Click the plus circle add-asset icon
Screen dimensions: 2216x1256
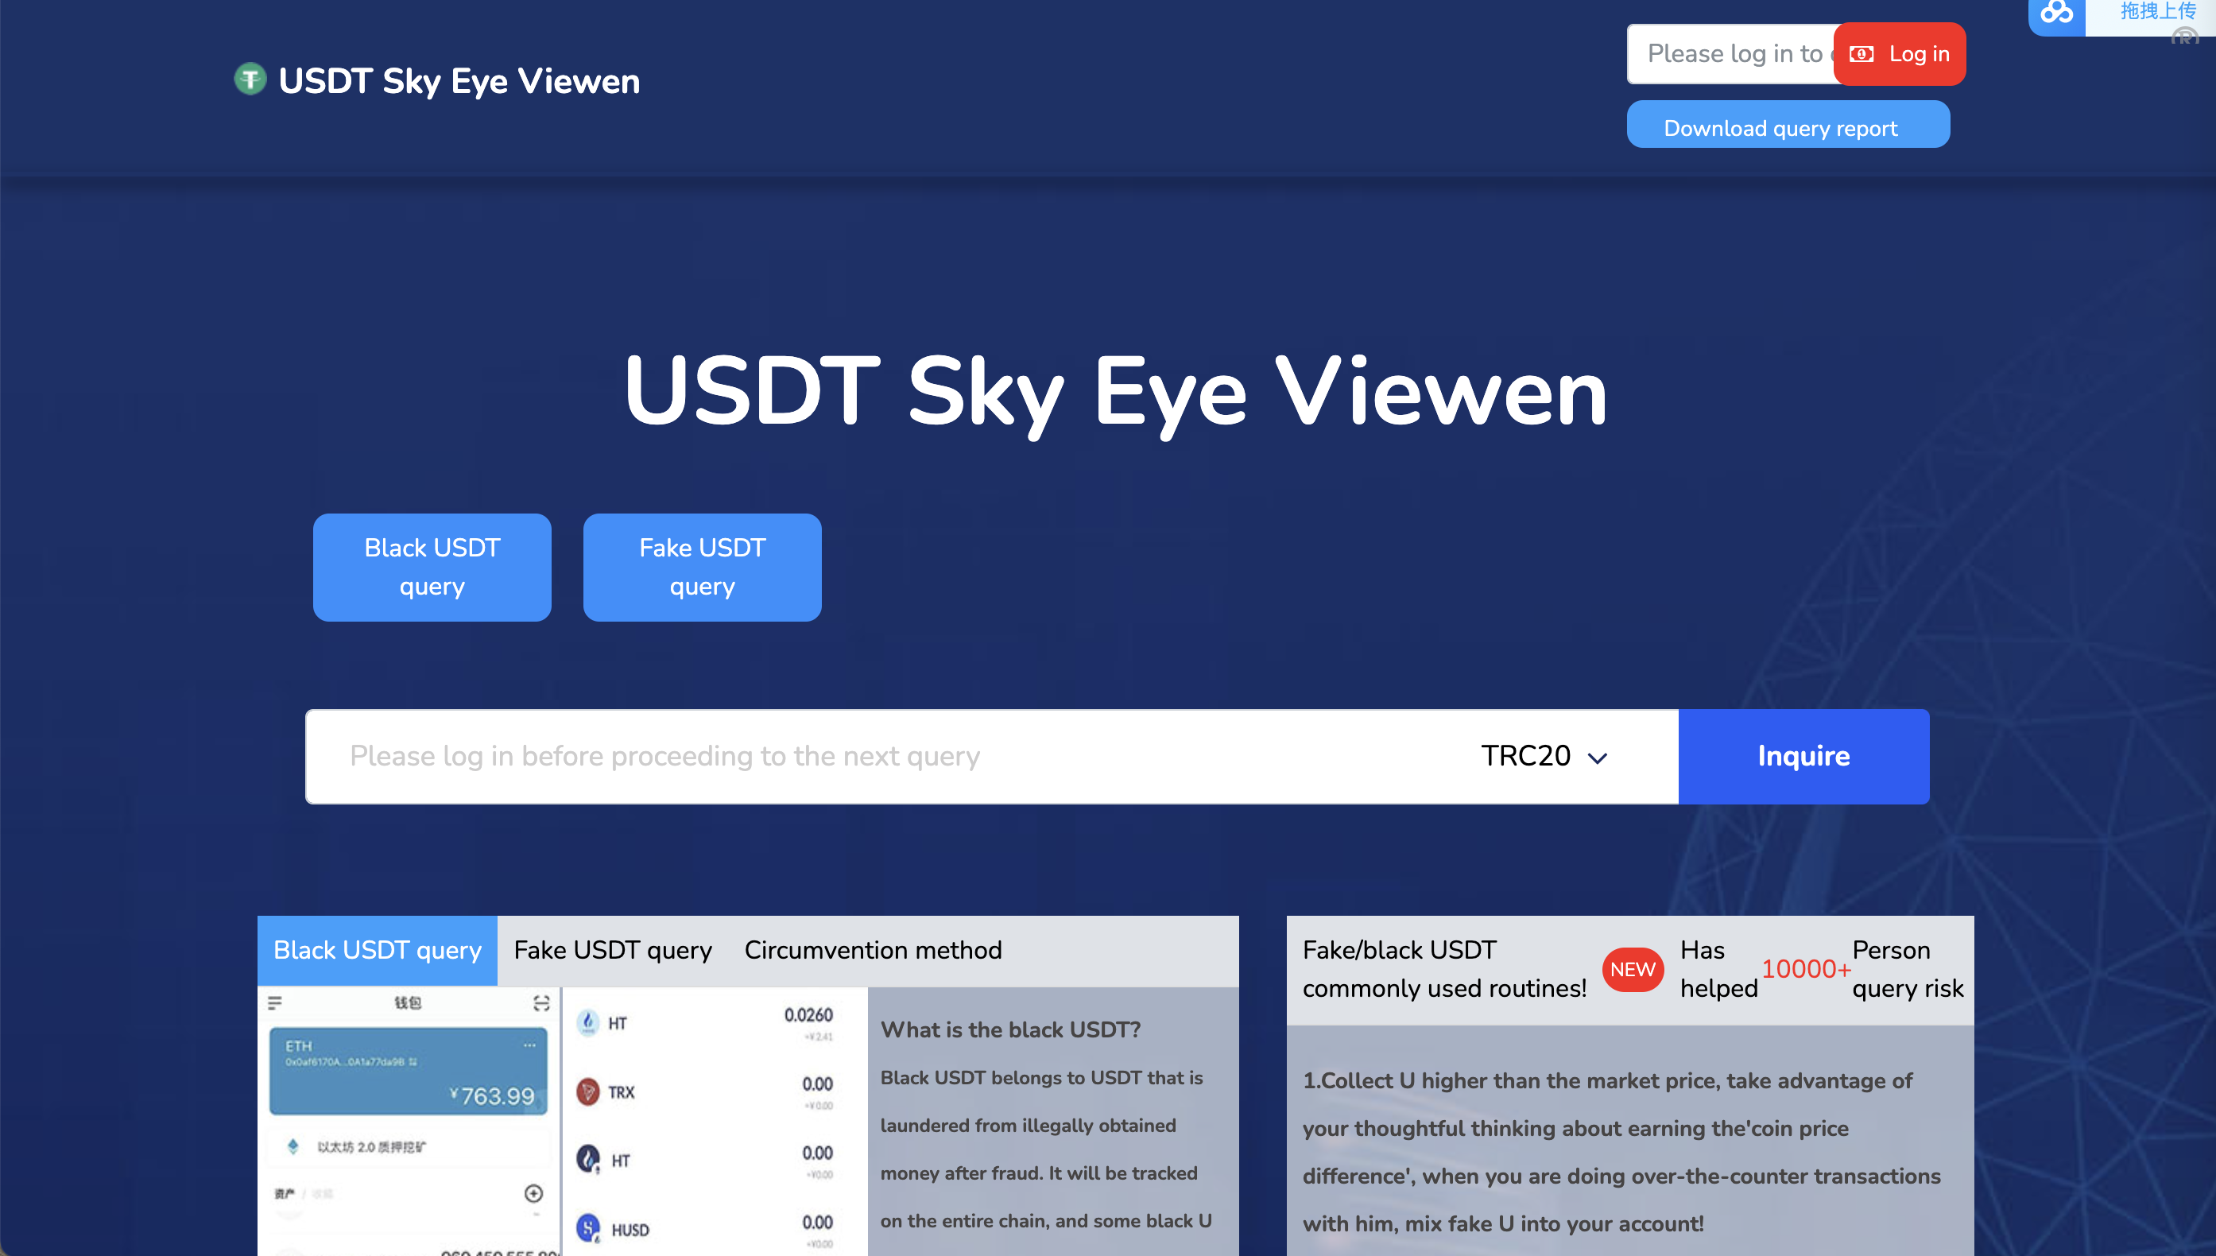534,1193
